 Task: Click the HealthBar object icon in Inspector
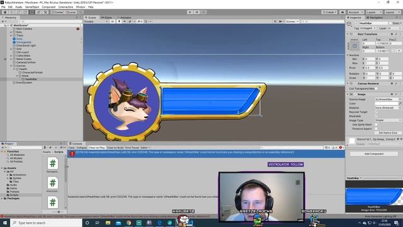[349, 24]
